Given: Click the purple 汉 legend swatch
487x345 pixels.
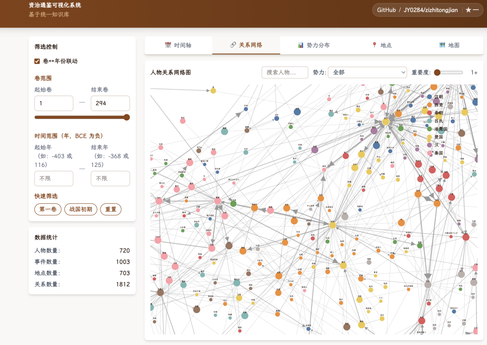Looking at the screenshot, I should [x=430, y=145].
